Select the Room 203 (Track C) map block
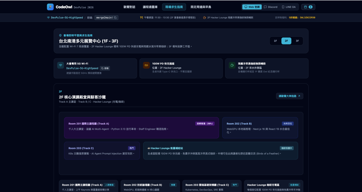 tap(102, 151)
